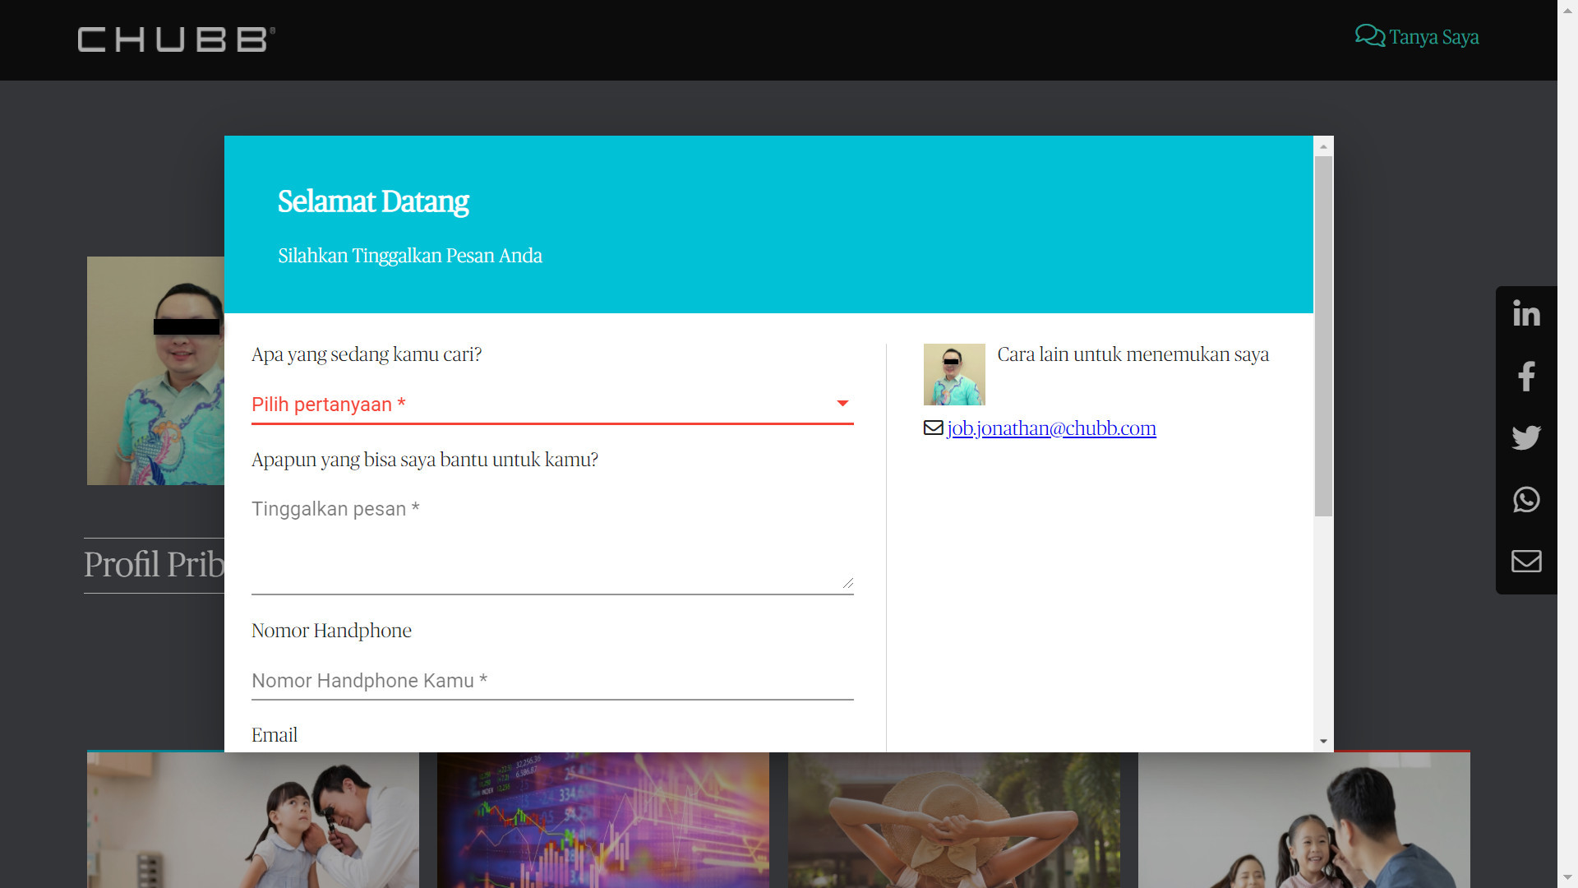Open LinkedIn via sidebar icon
Viewport: 1578px width, 888px height.
coord(1526,313)
